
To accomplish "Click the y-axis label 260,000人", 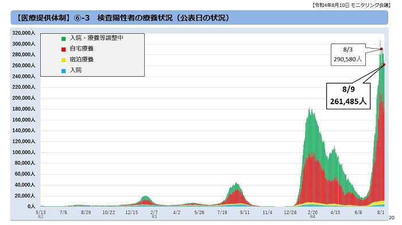I will click(24, 65).
